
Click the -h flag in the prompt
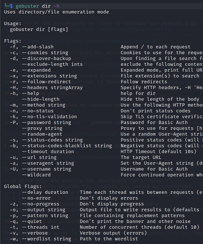click(x=56, y=6)
